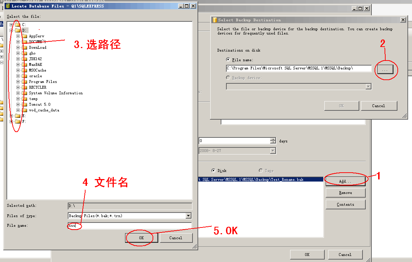
Task: Click the F: drive folder icon
Action: coord(17,121)
